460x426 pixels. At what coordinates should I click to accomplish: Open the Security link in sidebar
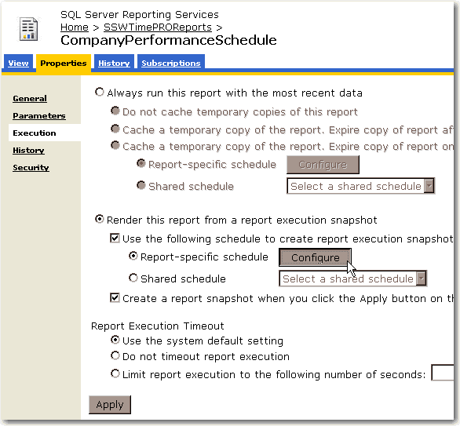click(31, 168)
